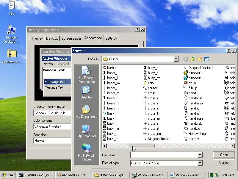238x179 pixels.
Task: Select the Diagonal Resize 1 cursor
Action: (158, 139)
